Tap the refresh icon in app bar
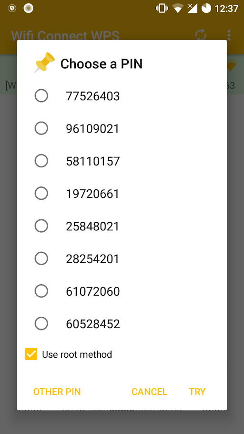The width and height of the screenshot is (244, 434). 201,35
